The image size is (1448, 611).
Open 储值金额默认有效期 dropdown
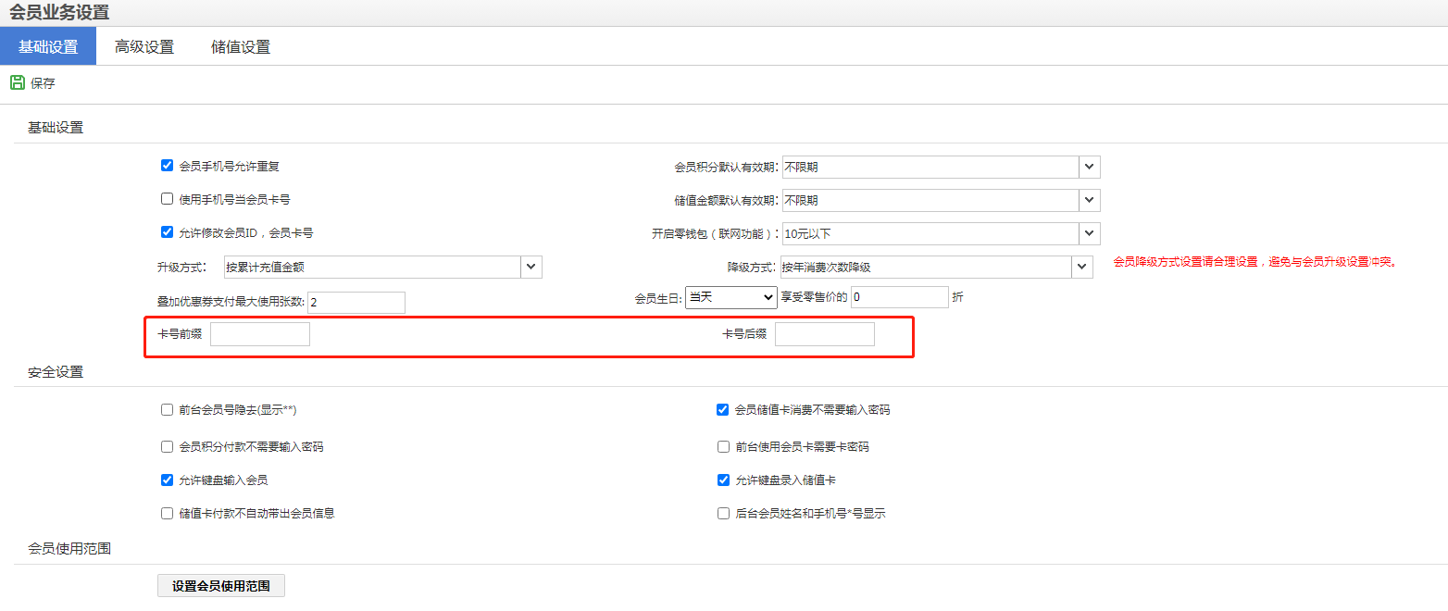(x=1090, y=200)
